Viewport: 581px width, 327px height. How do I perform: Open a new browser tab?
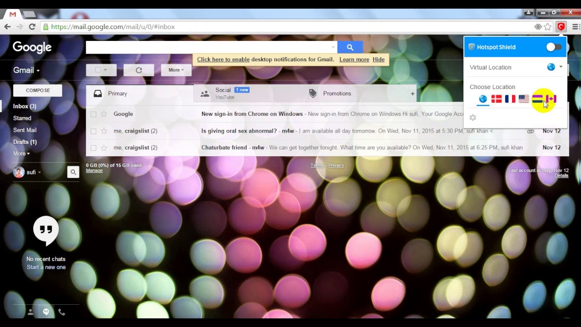tap(29, 15)
